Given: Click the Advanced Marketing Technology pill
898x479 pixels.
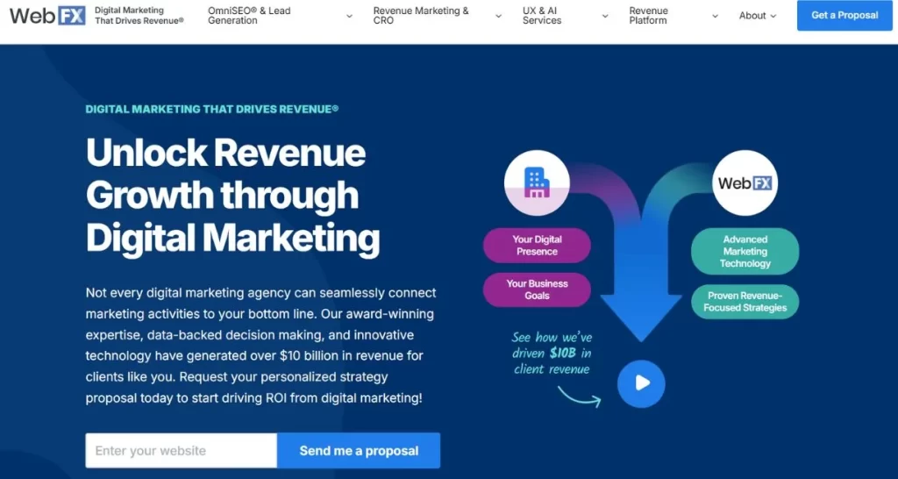Looking at the screenshot, I should point(745,252).
